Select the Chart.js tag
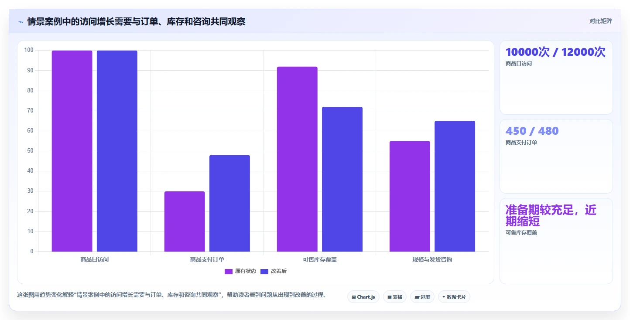 pyautogui.click(x=363, y=297)
